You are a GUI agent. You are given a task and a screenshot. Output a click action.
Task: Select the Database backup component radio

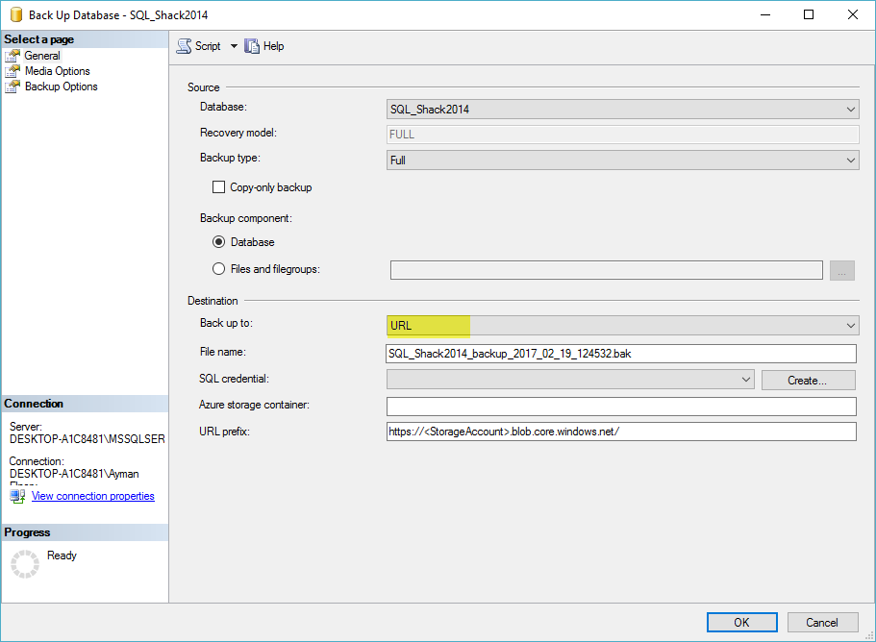[x=218, y=242]
